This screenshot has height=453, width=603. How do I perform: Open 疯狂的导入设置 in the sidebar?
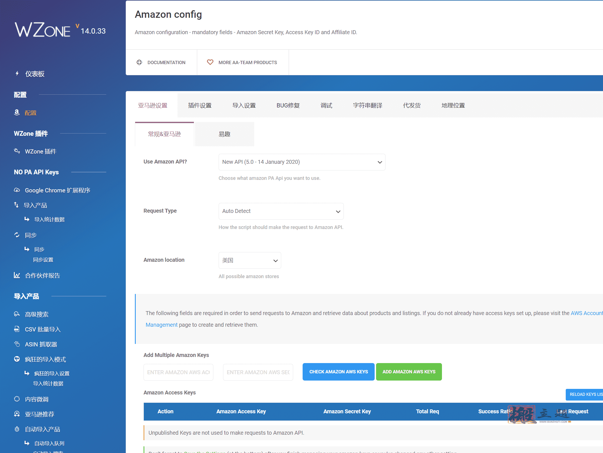pos(52,373)
